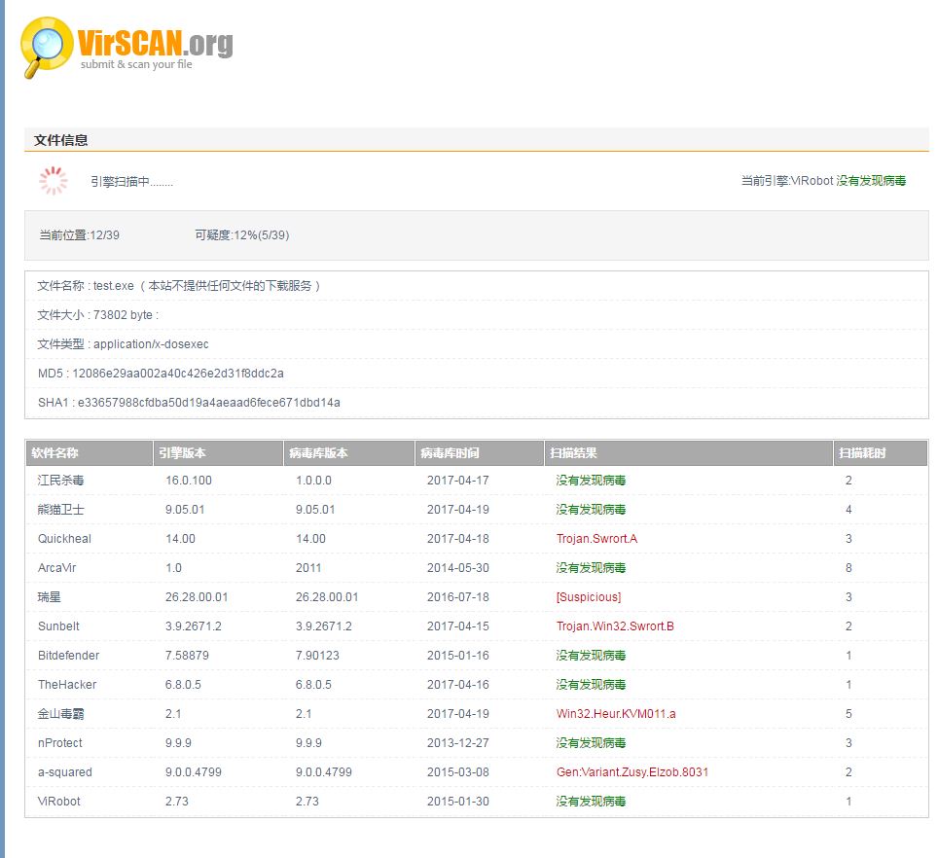Screen dimensions: 938x858
Task: Select the MD5 hash value
Action: point(178,374)
